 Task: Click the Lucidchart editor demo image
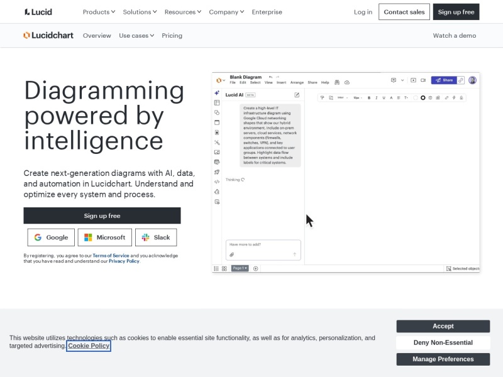pyautogui.click(x=346, y=172)
